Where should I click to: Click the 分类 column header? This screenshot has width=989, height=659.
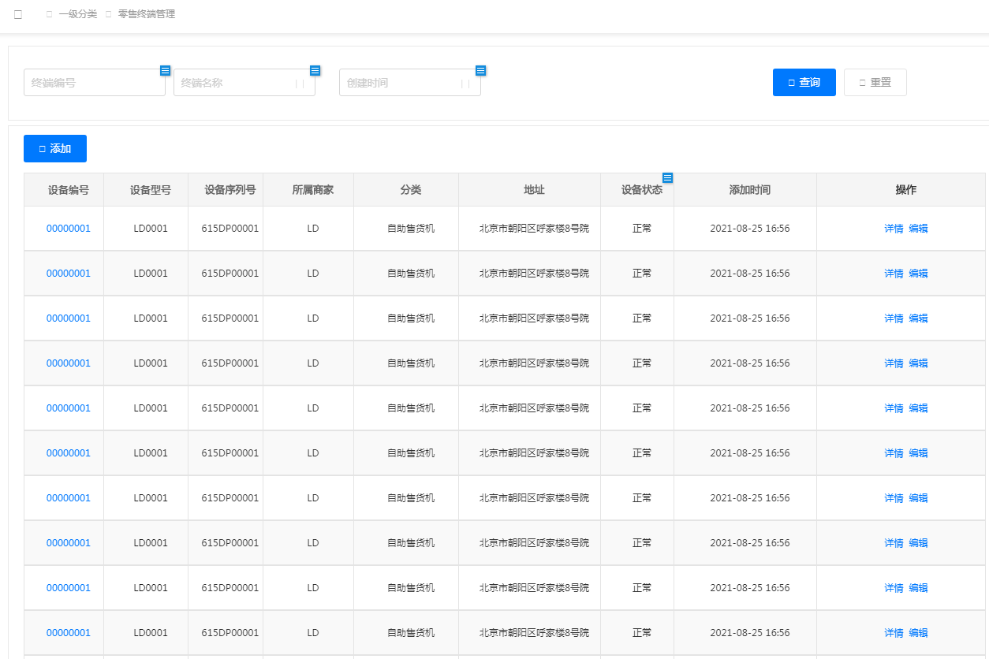(411, 190)
